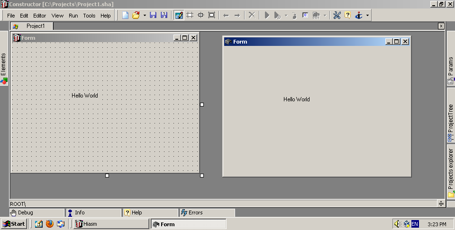Click the bottom-middle resize handle of design form
The width and height of the screenshot is (455, 230).
[x=107, y=176]
